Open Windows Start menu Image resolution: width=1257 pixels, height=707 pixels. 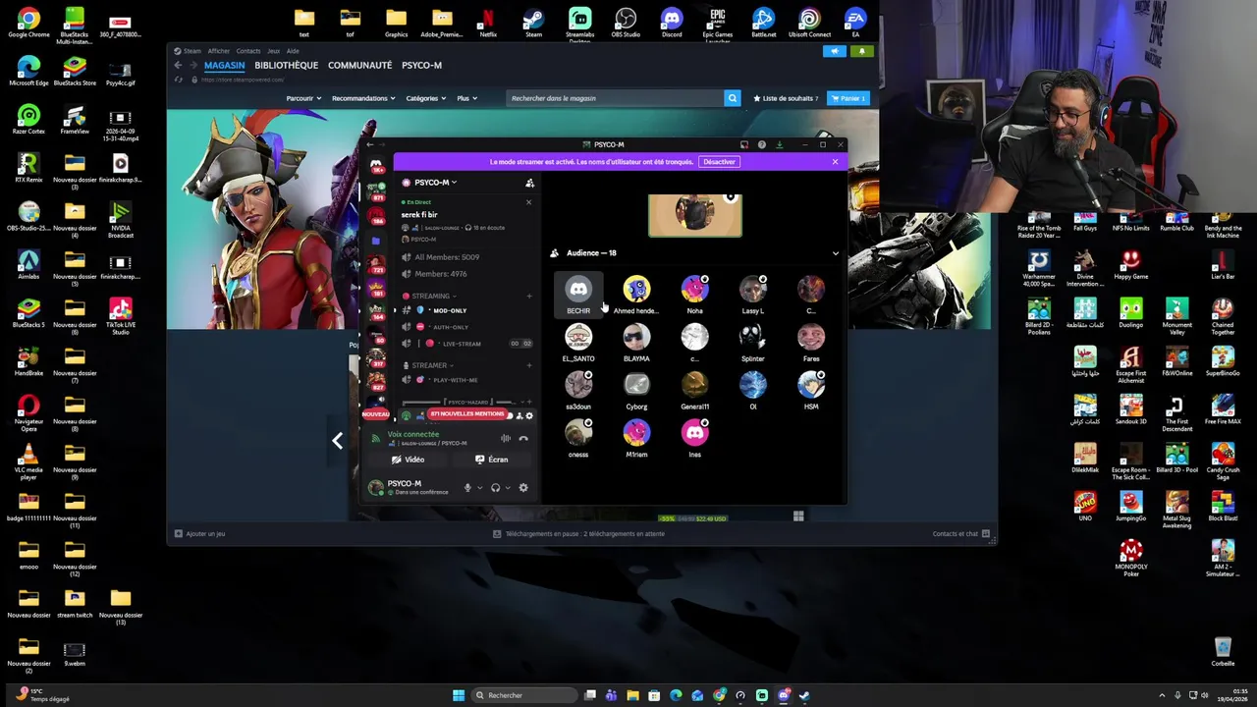[459, 695]
